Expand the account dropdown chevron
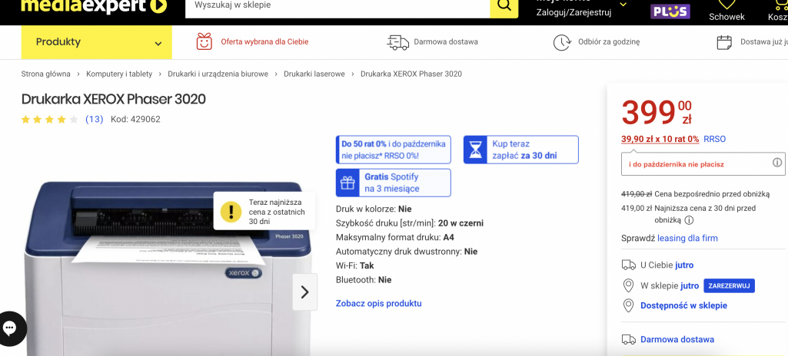Image resolution: width=788 pixels, height=356 pixels. tap(623, 5)
